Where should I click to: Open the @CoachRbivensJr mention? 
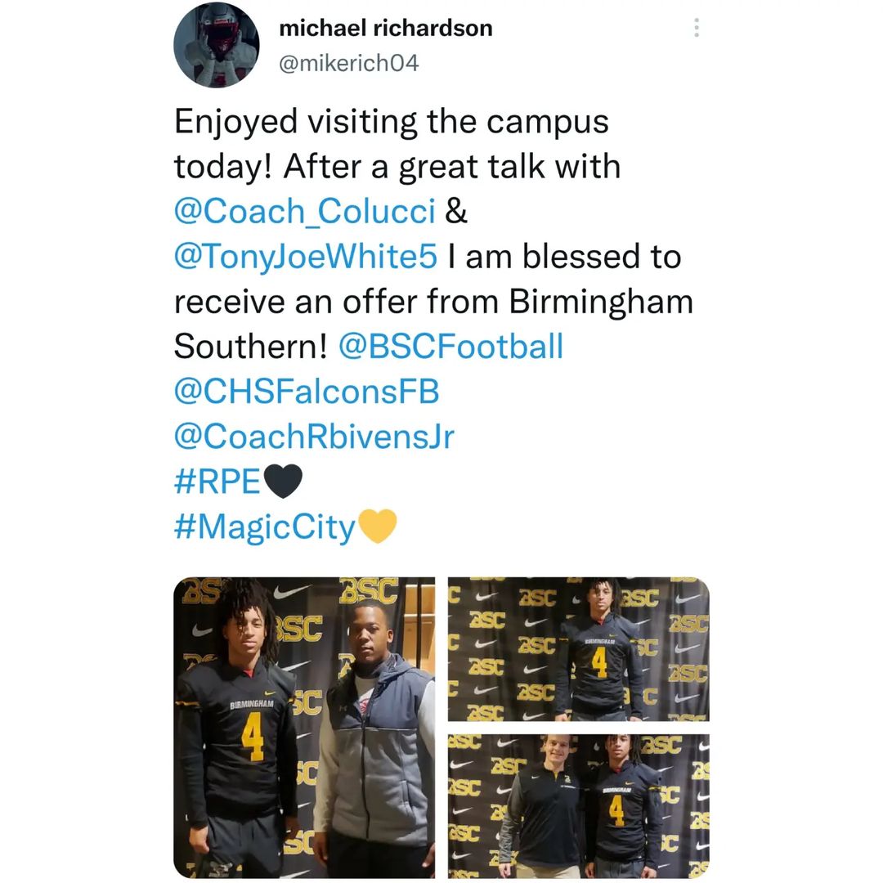point(314,437)
